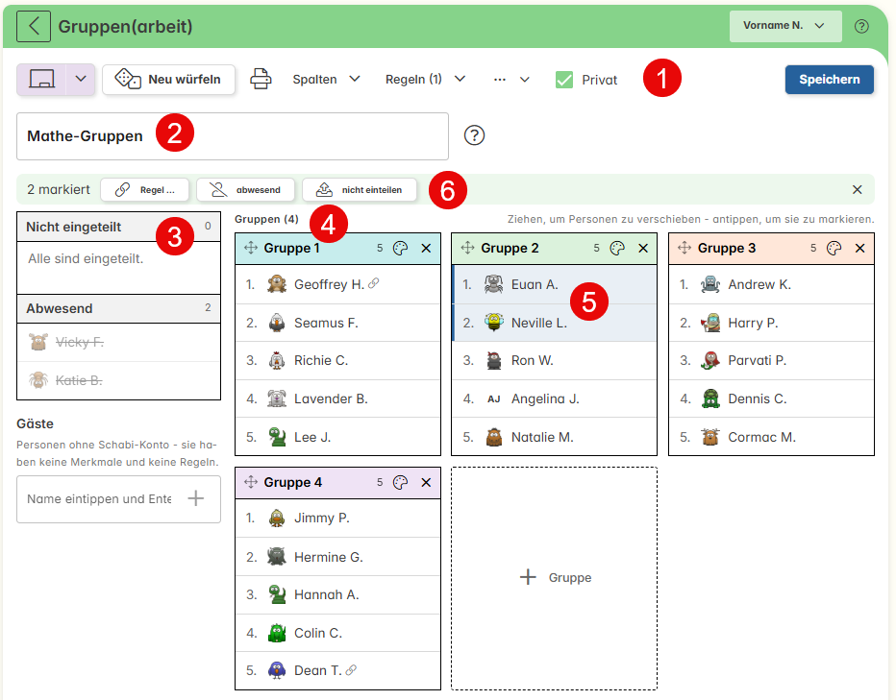896x700 pixels.
Task: Click the link icon beside Dean T.
Action: [x=352, y=669]
